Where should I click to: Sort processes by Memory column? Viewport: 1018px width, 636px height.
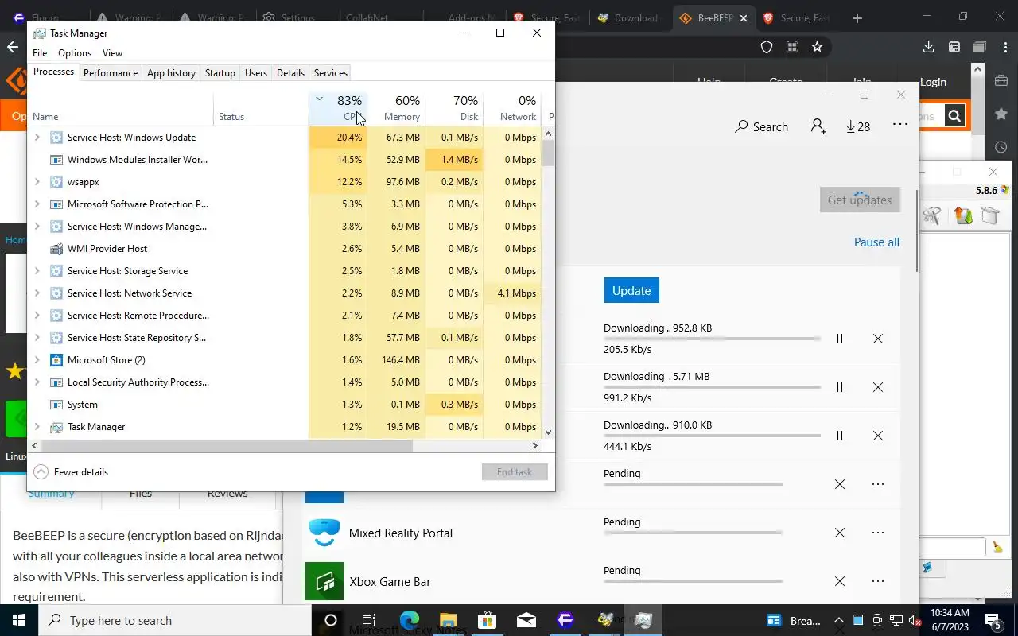coord(395,108)
